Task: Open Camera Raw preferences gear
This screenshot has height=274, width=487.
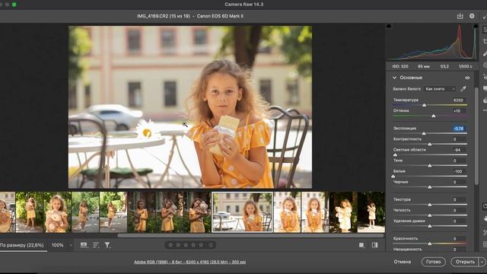Action: click(472, 16)
